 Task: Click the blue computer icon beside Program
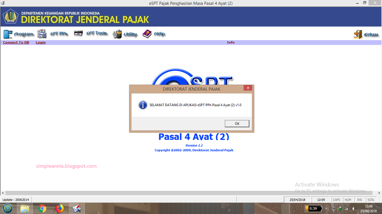pyautogui.click(x=8, y=34)
